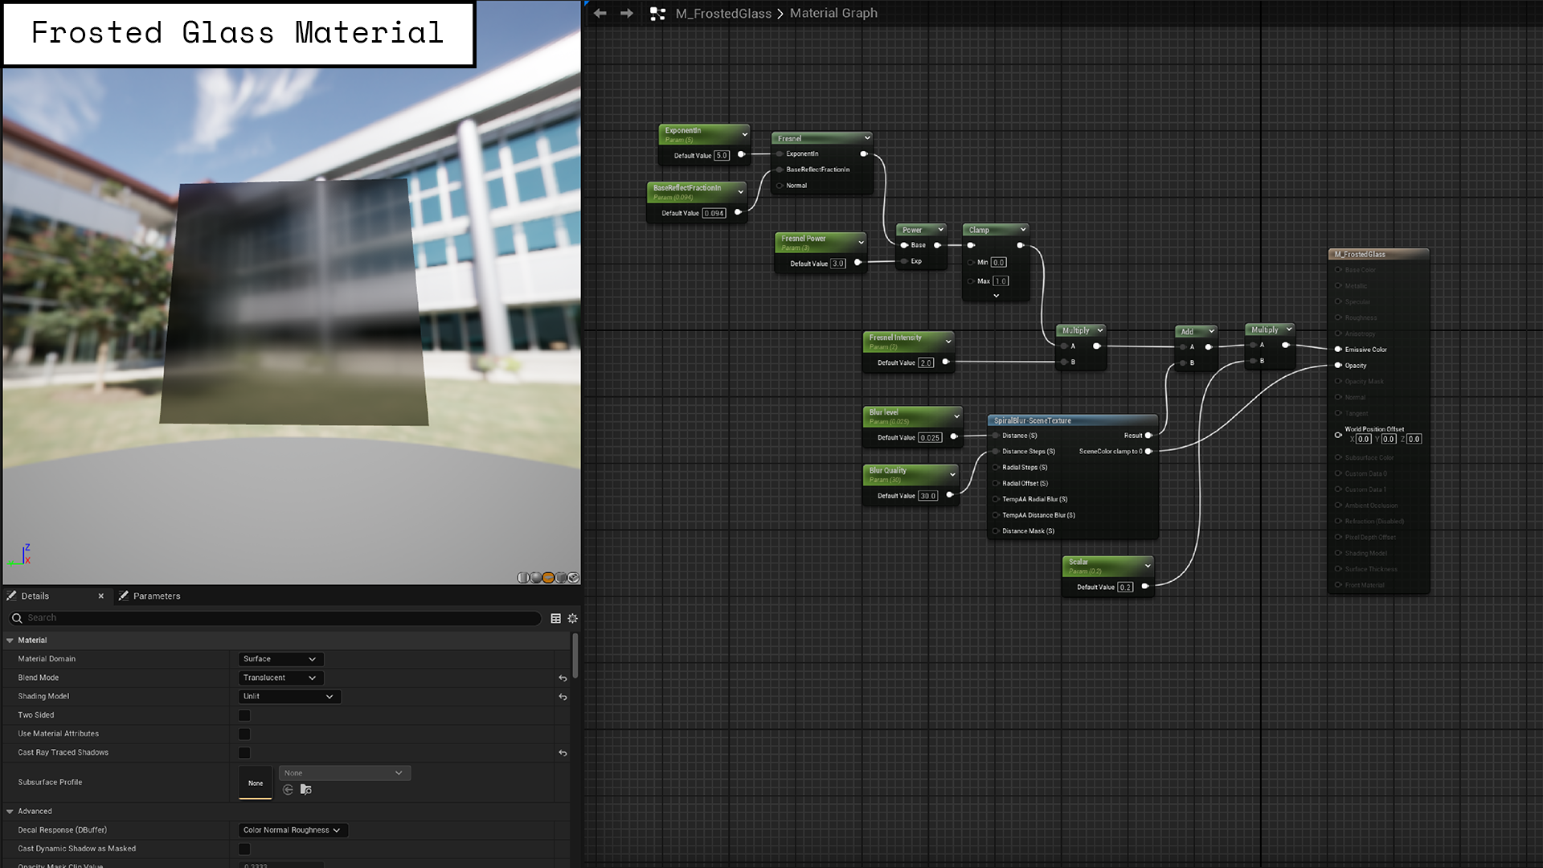Image resolution: width=1543 pixels, height=868 pixels.
Task: Check Cast Ray Traced Shadows option
Action: point(244,753)
